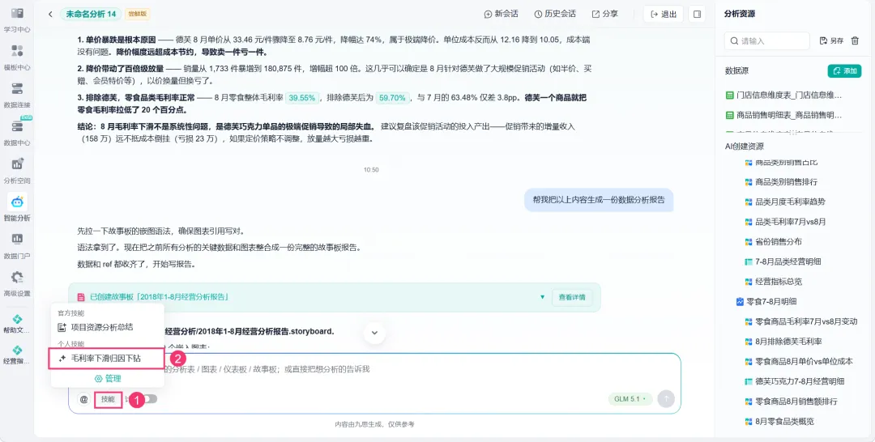Click the 请输入 search field

(766, 40)
